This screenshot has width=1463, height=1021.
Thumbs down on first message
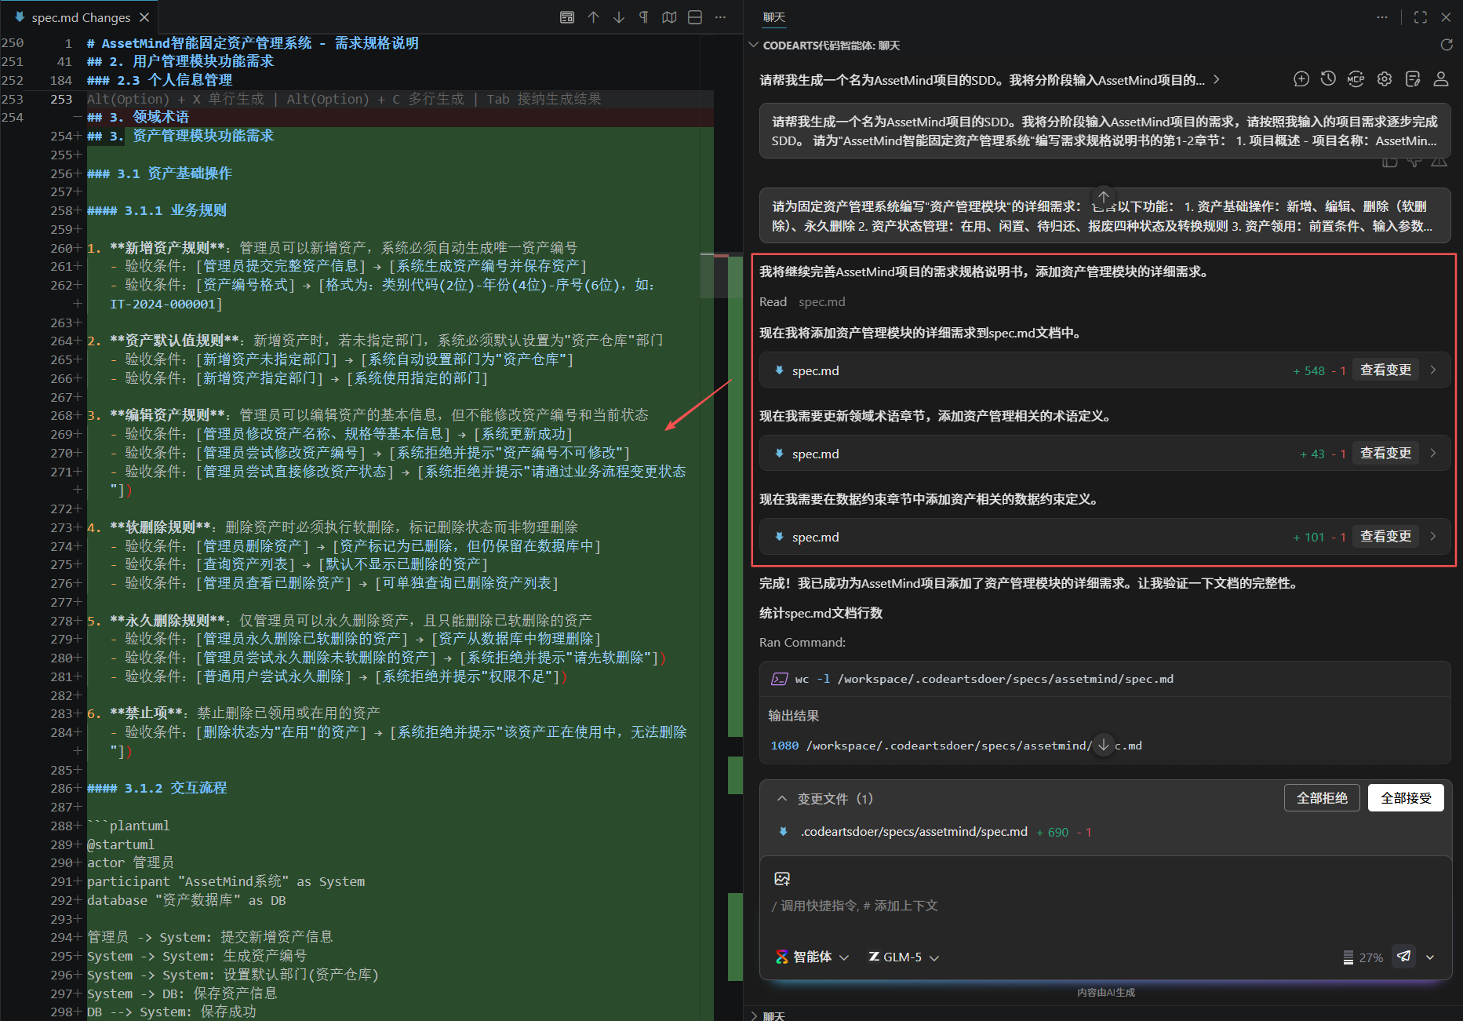1414,162
